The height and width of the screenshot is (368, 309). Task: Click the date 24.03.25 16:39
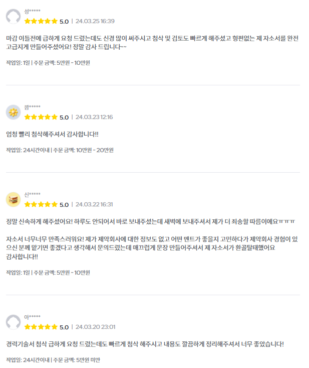coord(95,21)
